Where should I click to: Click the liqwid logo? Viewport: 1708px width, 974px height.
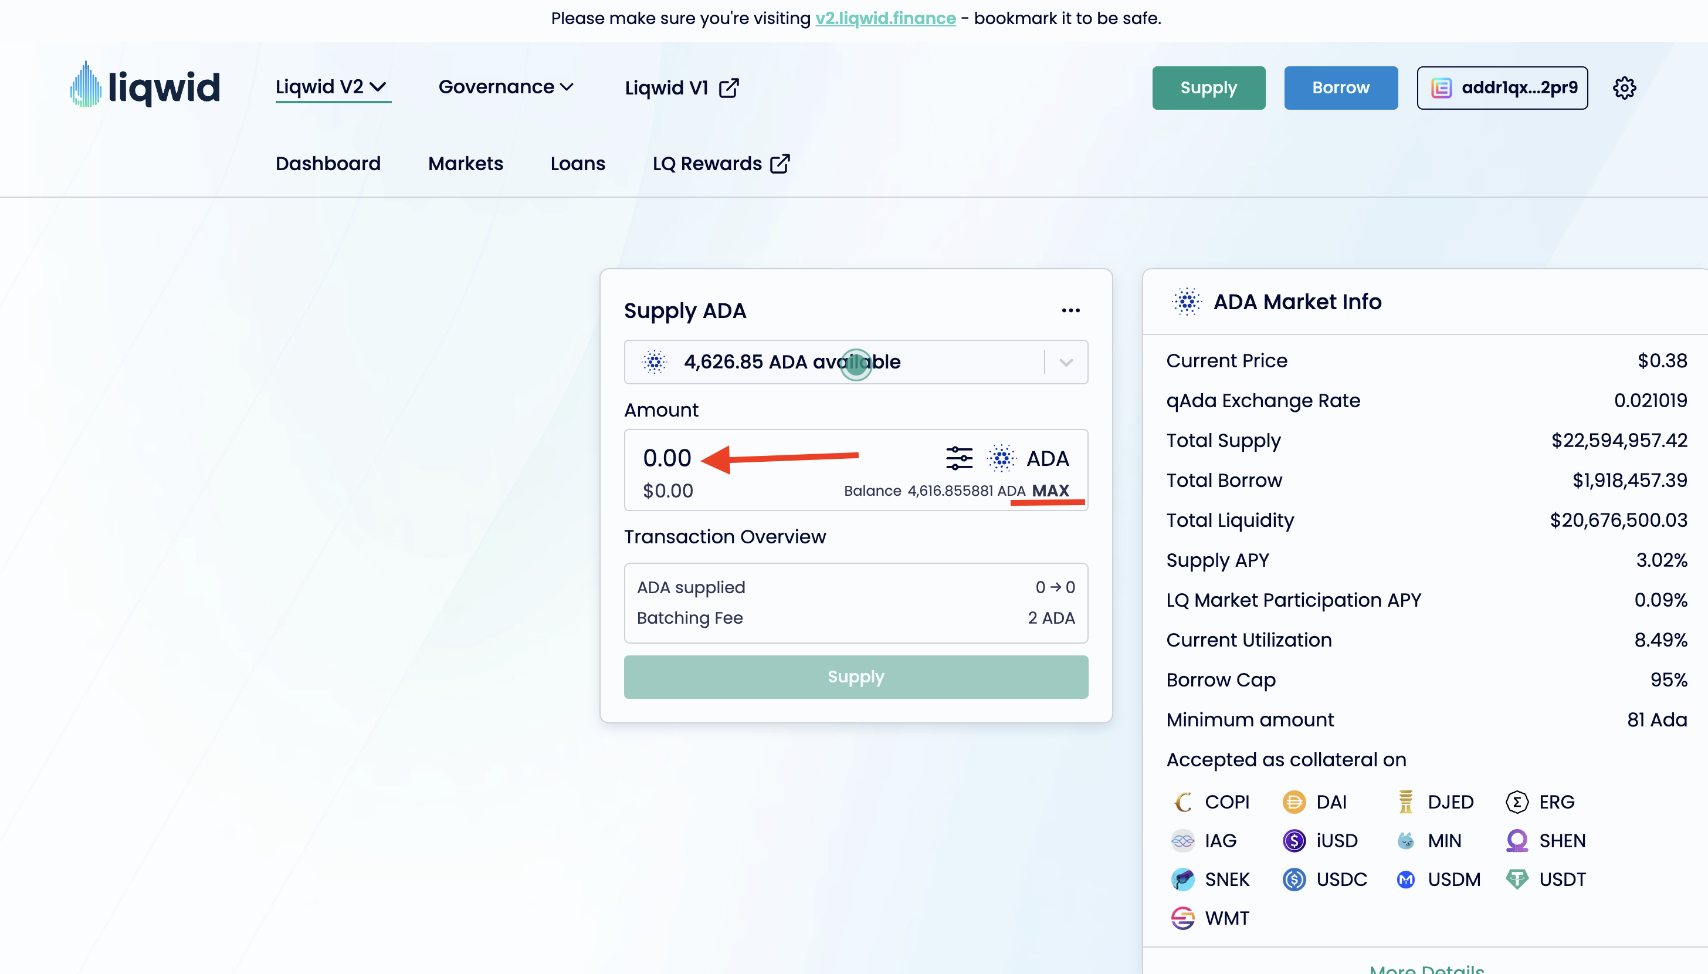pyautogui.click(x=144, y=86)
